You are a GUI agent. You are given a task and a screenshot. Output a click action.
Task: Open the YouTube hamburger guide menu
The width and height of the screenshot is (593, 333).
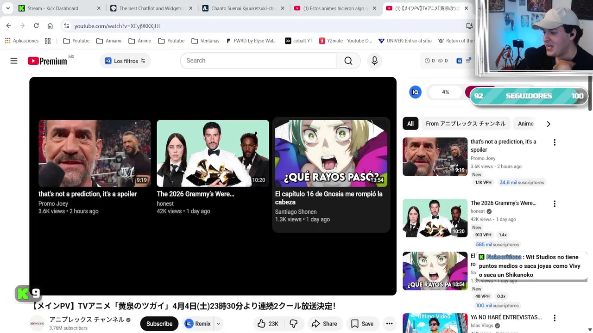click(x=14, y=61)
